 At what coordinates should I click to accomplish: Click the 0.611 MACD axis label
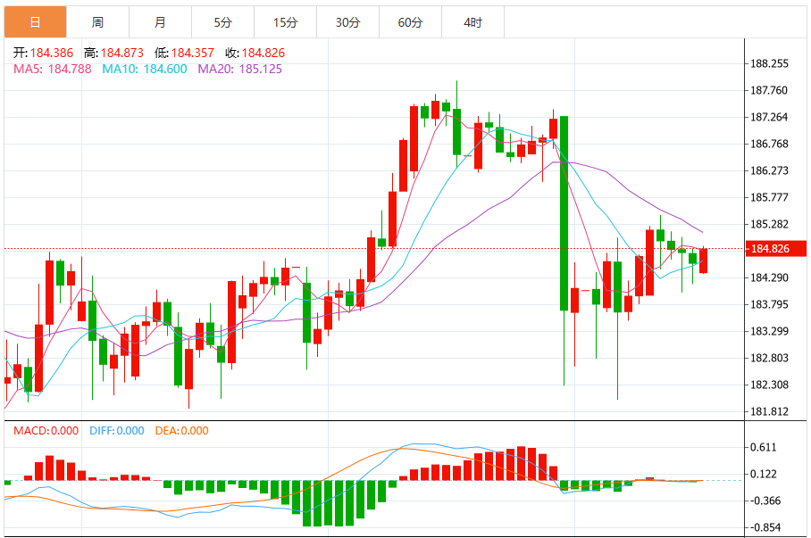click(x=764, y=447)
